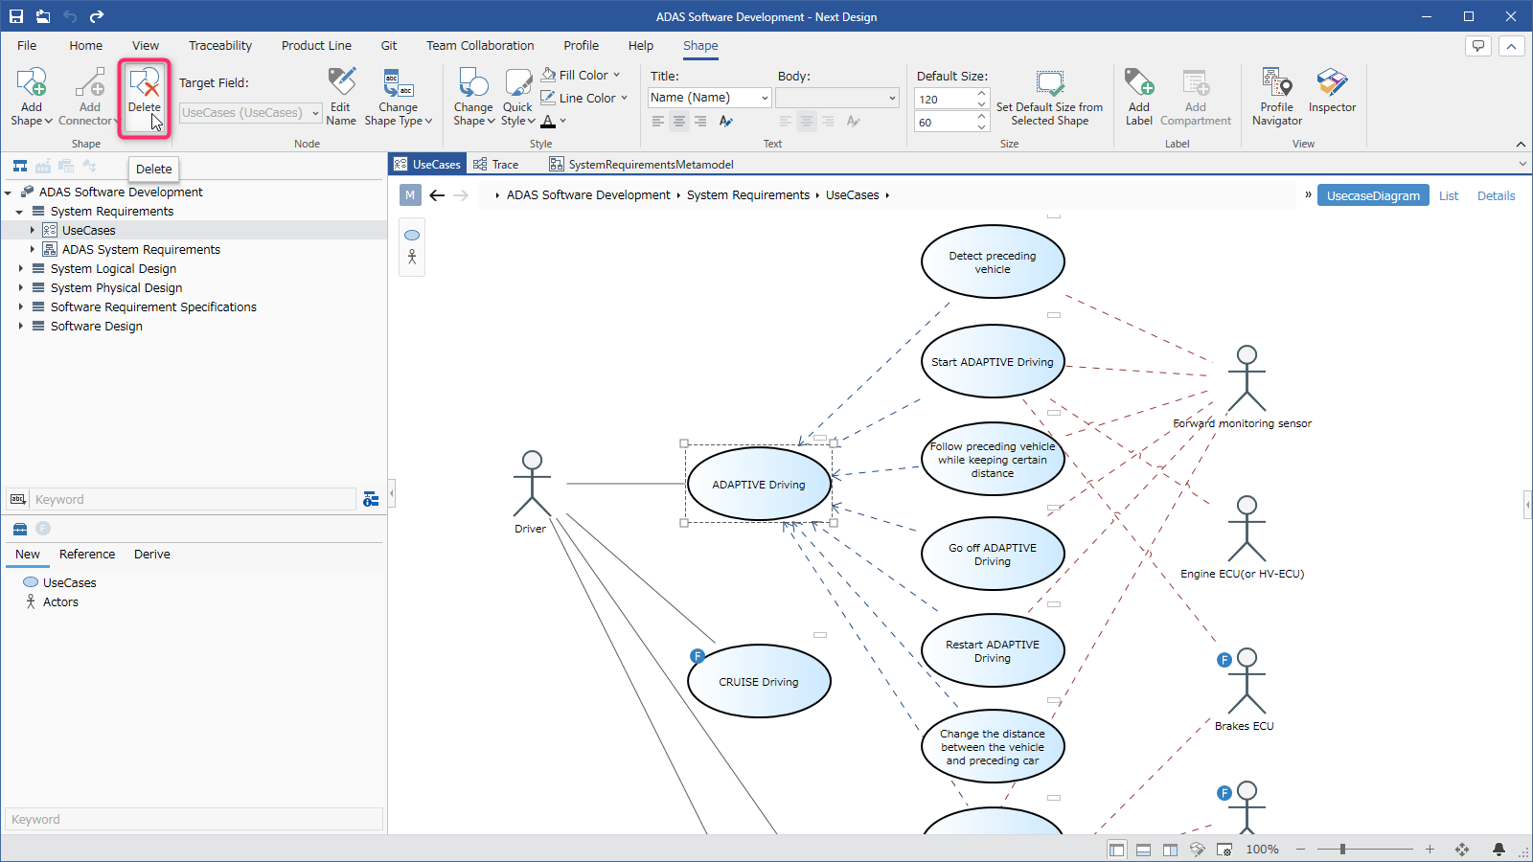This screenshot has width=1533, height=862.
Task: Collapse the System Requirements tree node
Action: (19, 212)
